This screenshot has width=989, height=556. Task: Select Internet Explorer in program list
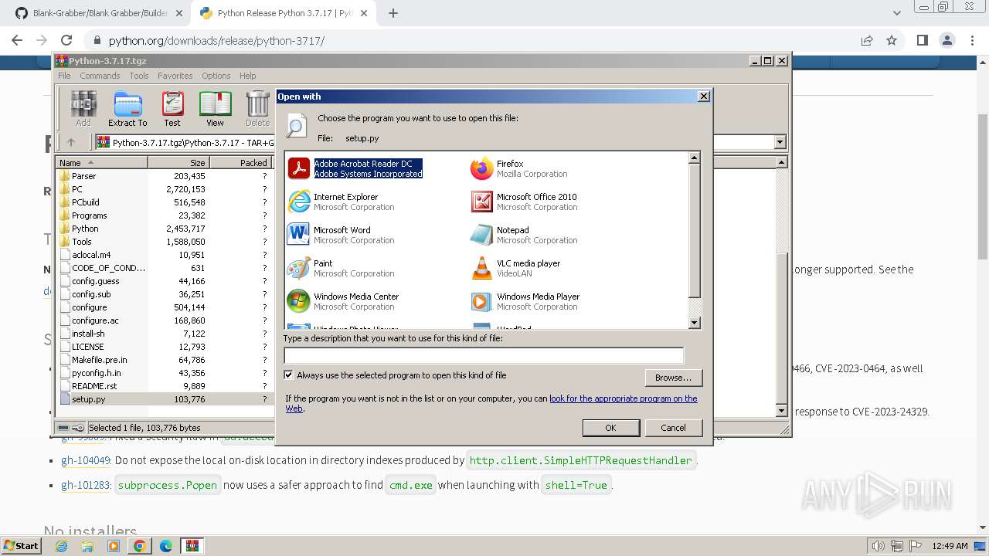click(x=341, y=202)
